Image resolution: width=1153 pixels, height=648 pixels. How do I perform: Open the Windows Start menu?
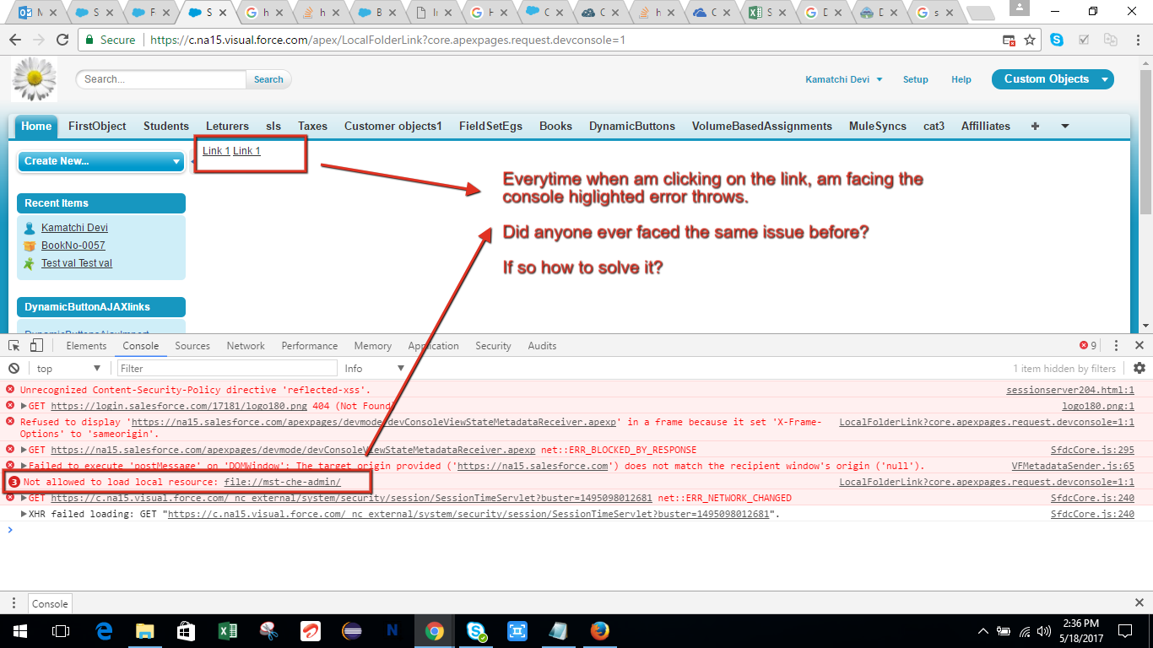tap(19, 630)
